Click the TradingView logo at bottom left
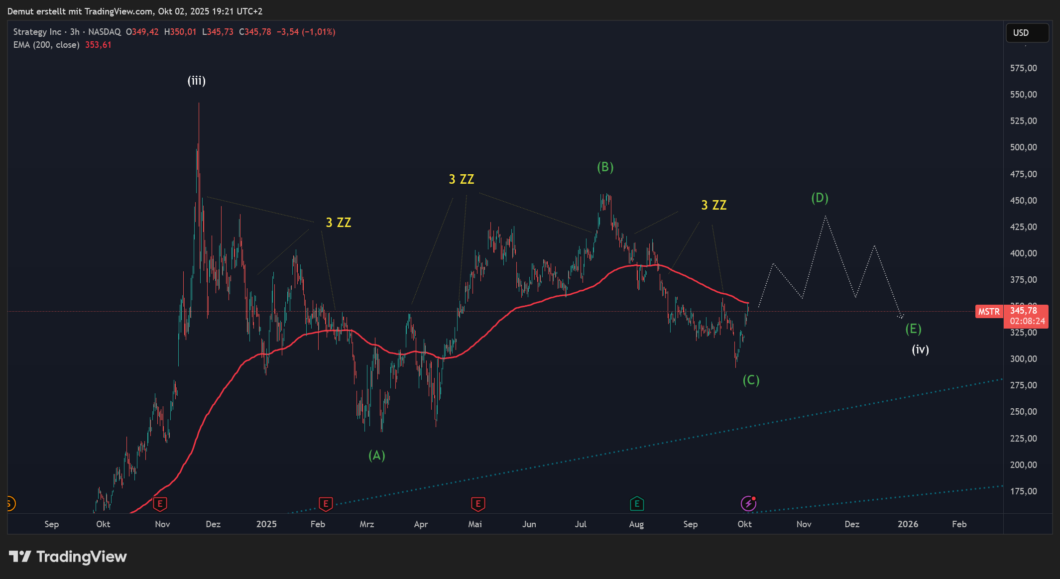This screenshot has width=1060, height=579. click(68, 557)
